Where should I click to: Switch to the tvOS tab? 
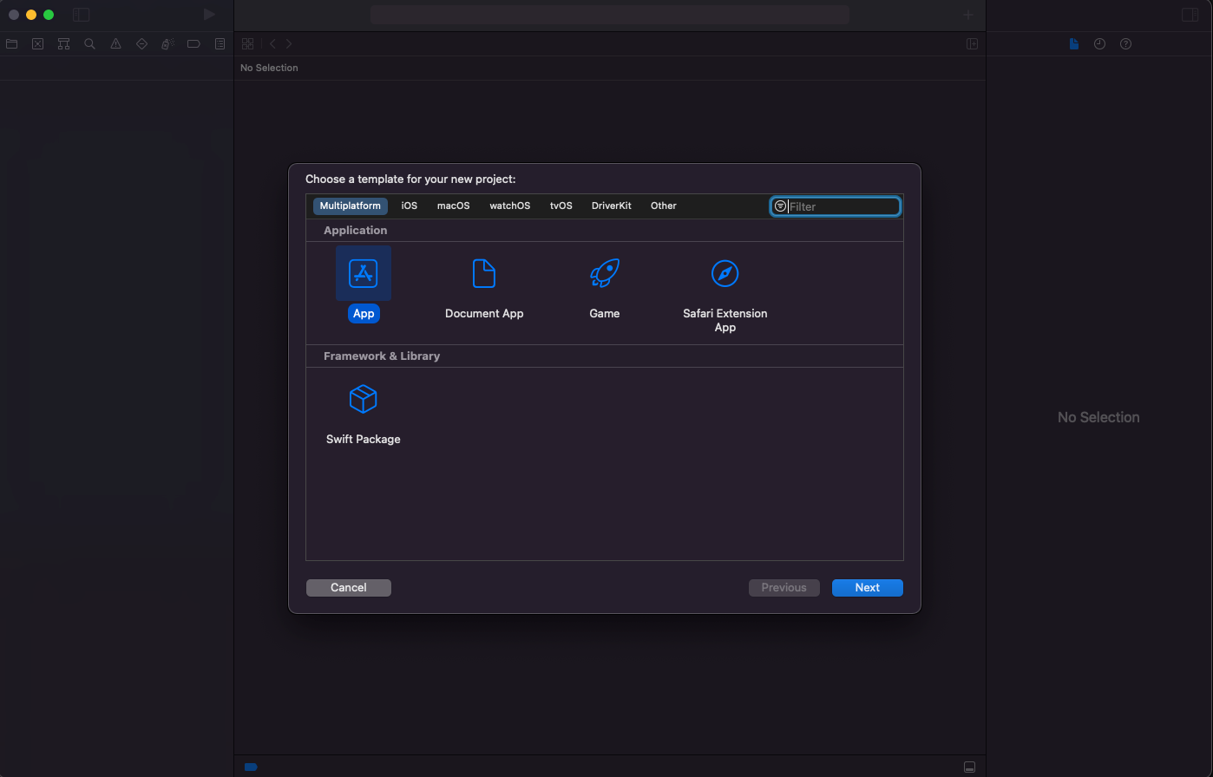coord(561,206)
